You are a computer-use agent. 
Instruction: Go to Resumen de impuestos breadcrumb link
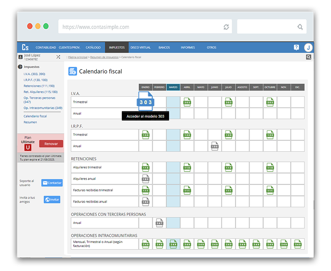click(104, 57)
